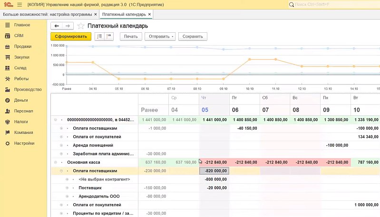Go forward with the right arrow
The width and height of the screenshot is (380, 217).
coord(68,26)
